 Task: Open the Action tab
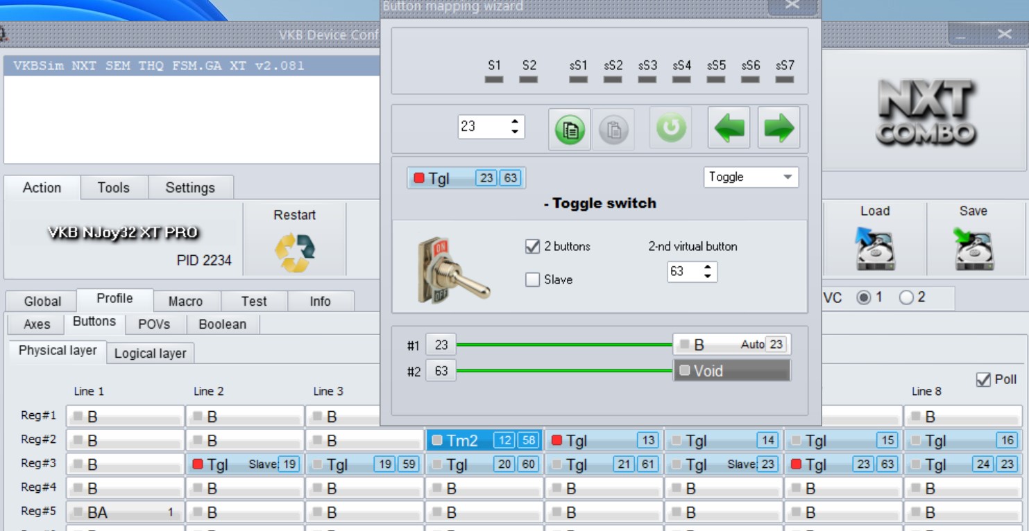42,188
